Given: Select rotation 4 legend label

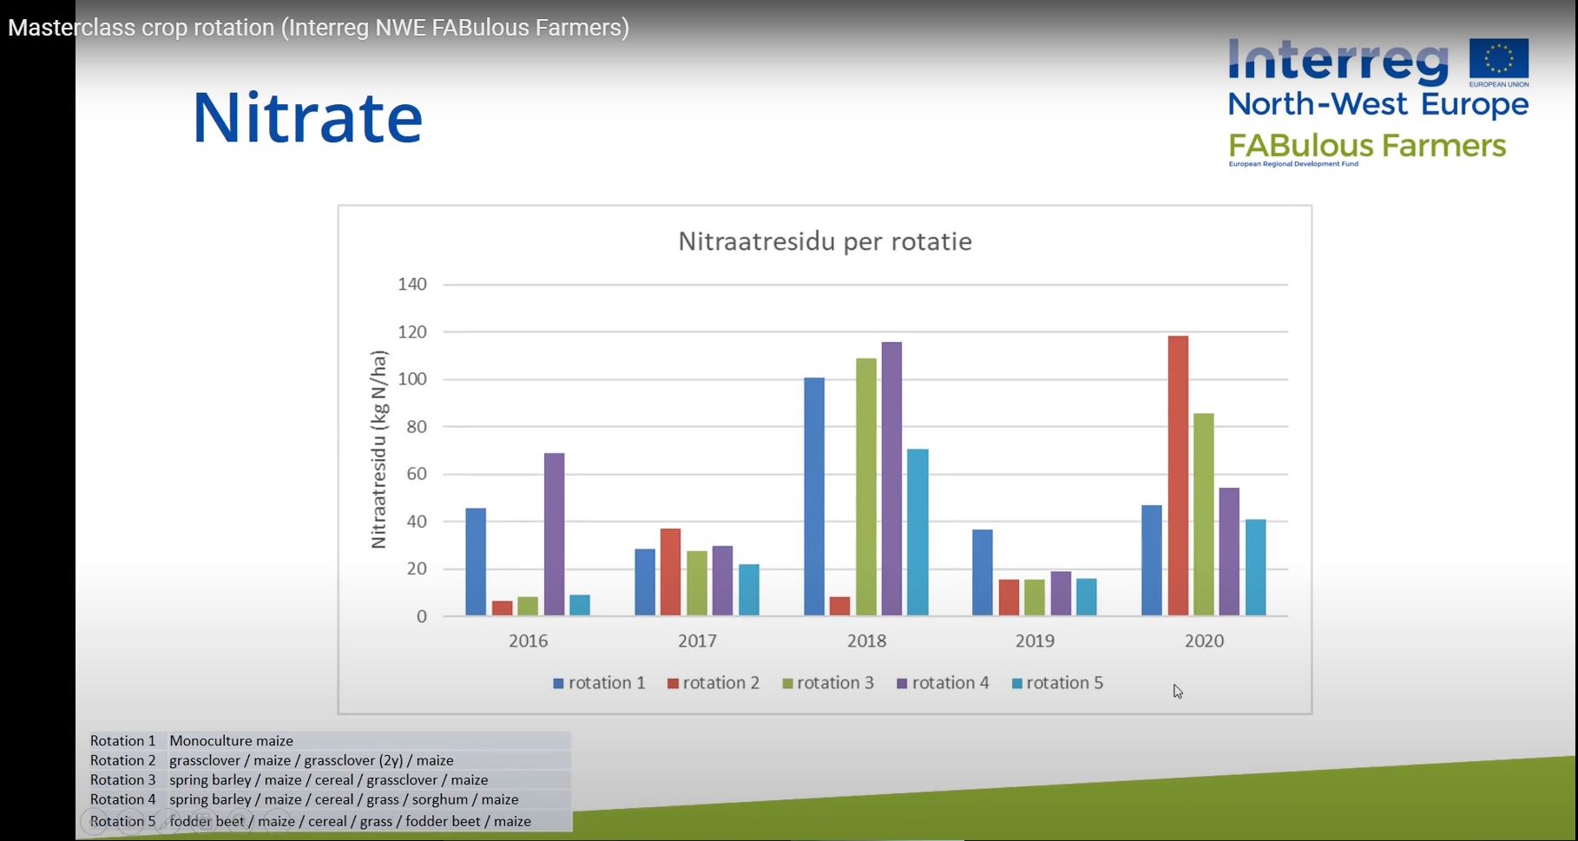Looking at the screenshot, I should point(950,683).
